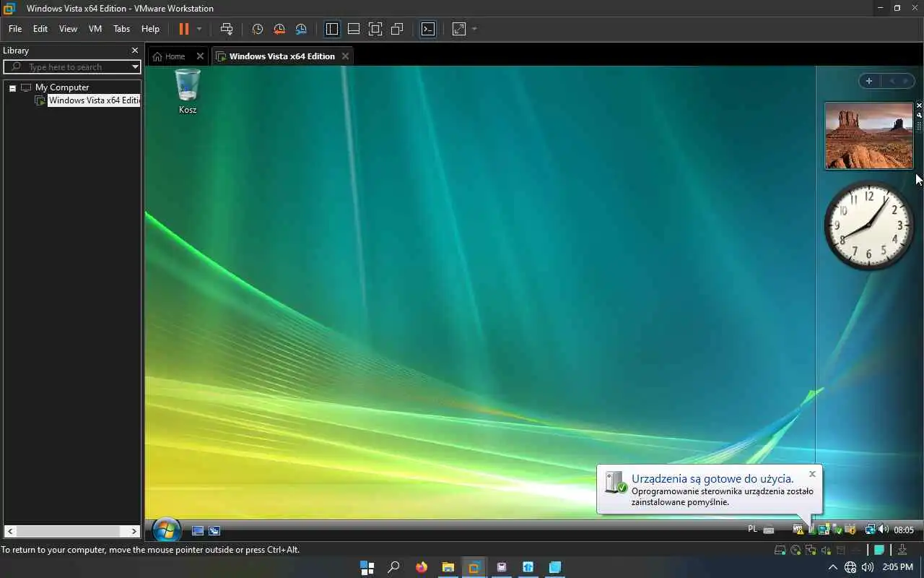The height and width of the screenshot is (578, 924).
Task: Toggle the thumbnail bar view icon
Action: (354, 29)
